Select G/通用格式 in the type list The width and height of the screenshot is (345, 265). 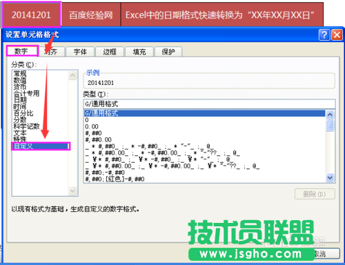204,113
